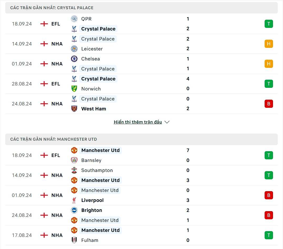
Task: Open the Crystal Palace recent matches header
Action: pyautogui.click(x=52, y=8)
